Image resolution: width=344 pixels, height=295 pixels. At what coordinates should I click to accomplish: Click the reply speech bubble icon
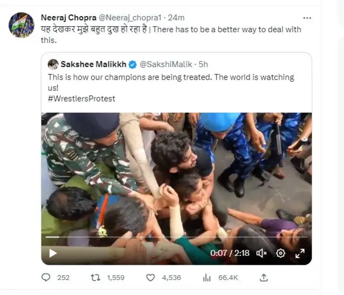coord(46,277)
